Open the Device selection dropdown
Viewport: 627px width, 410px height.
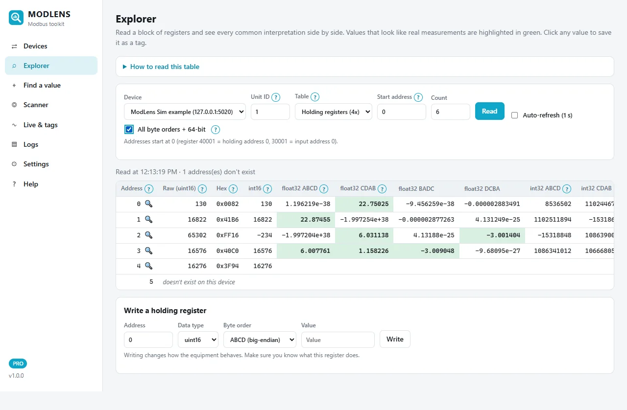click(x=185, y=112)
